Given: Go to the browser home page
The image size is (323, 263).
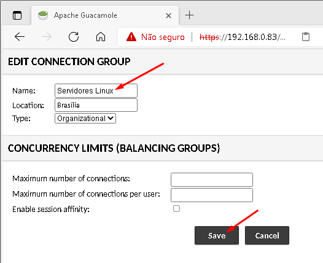Looking at the screenshot, I should point(101,37).
